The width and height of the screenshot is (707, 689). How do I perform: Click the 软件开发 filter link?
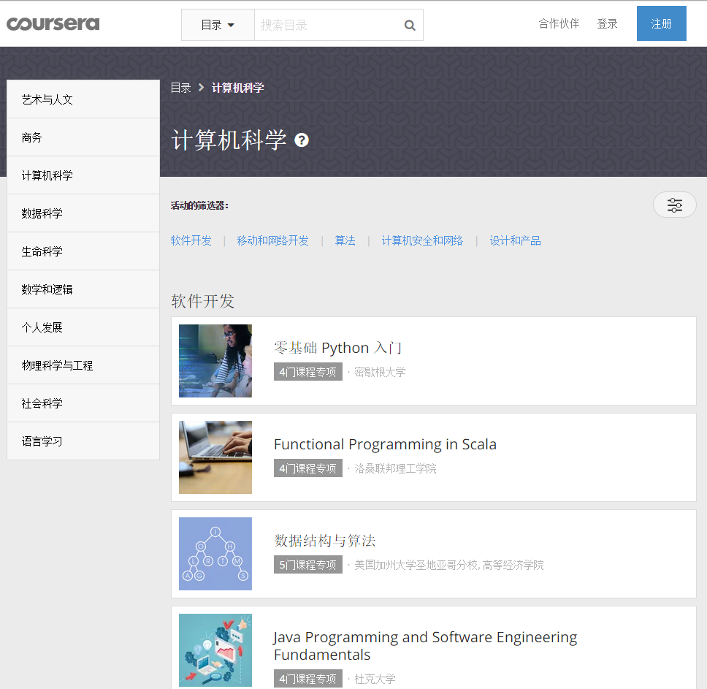pos(191,240)
